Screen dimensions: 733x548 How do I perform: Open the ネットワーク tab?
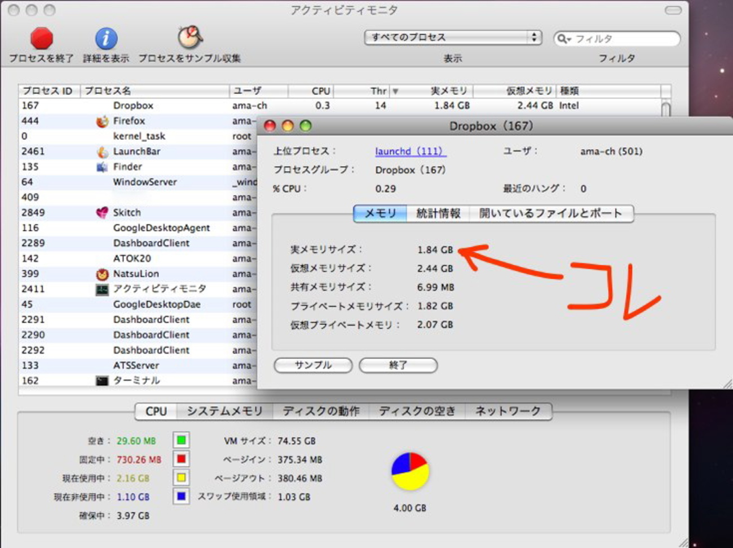507,411
